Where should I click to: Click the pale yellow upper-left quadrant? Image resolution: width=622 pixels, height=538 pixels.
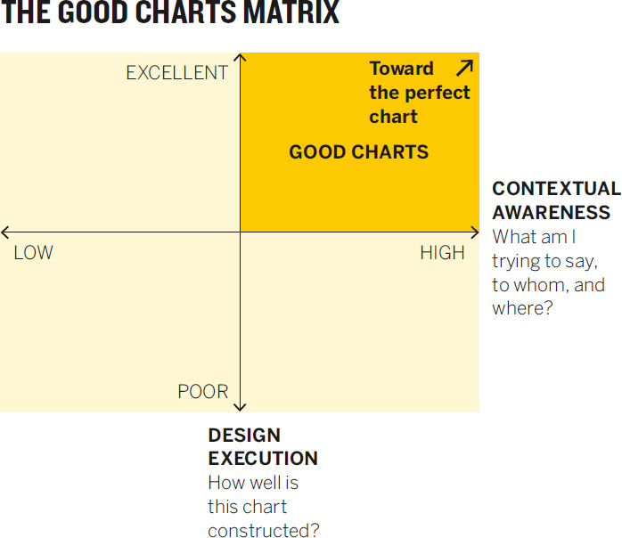tap(119, 143)
